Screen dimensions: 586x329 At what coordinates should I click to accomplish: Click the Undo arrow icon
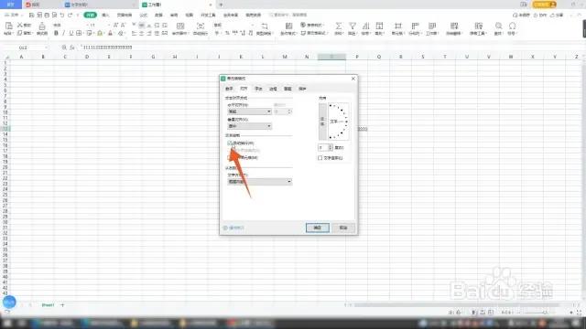[x=62, y=15]
